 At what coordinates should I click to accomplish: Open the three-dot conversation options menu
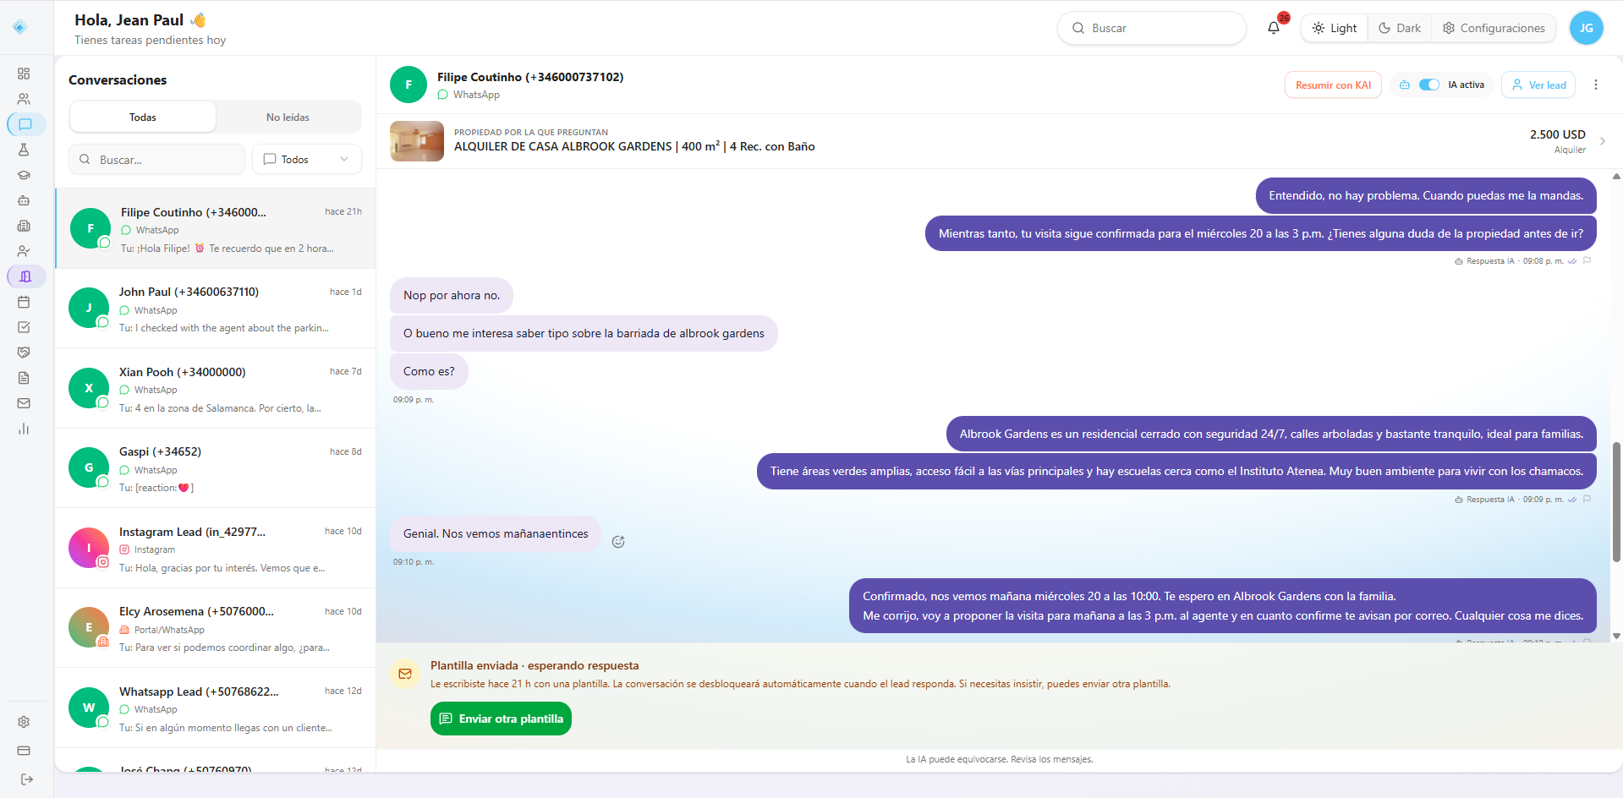coord(1596,85)
